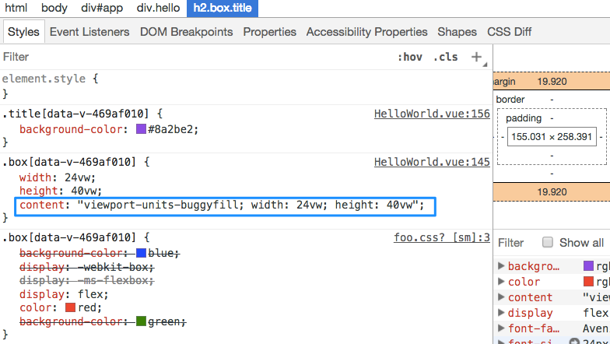610x344 pixels.
Task: Select div#app in the breadcrumb
Action: pyautogui.click(x=102, y=8)
